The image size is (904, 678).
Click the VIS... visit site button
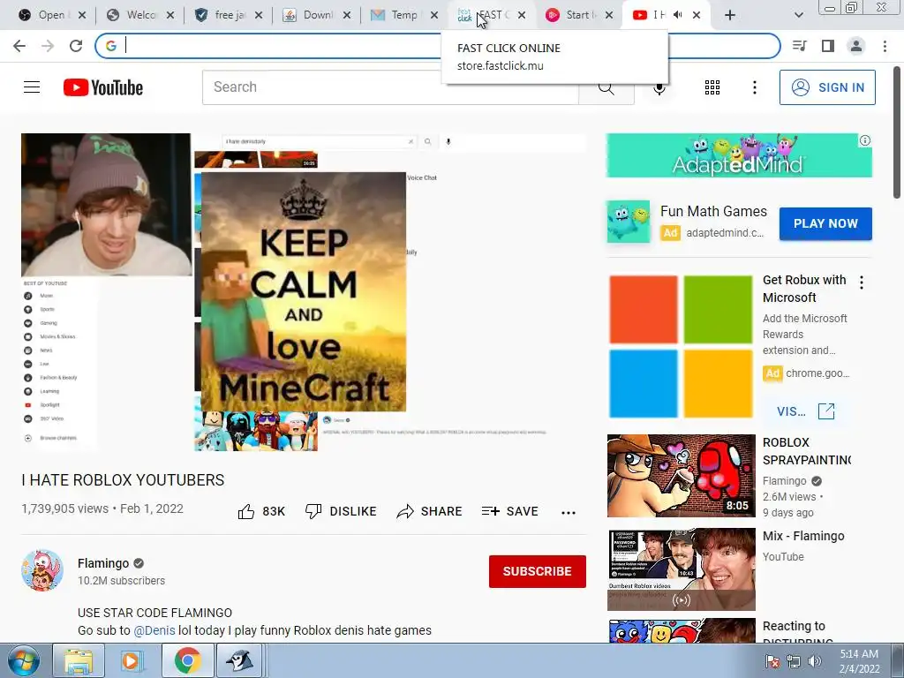coord(805,411)
